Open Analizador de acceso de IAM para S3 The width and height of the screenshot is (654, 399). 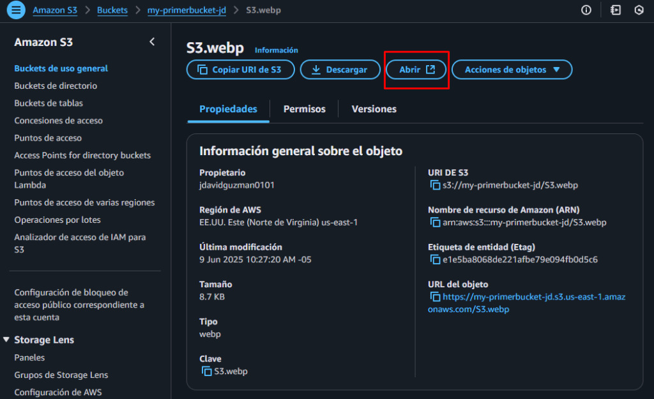[x=80, y=243]
